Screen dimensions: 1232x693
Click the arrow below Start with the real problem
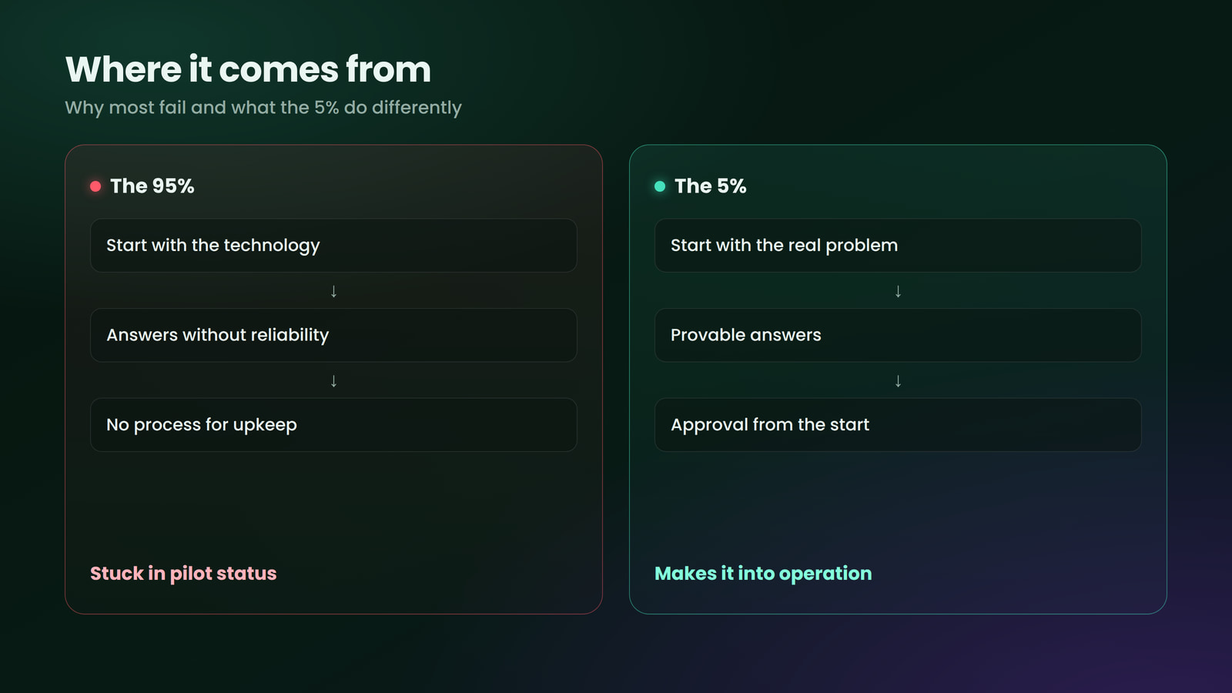coord(898,291)
